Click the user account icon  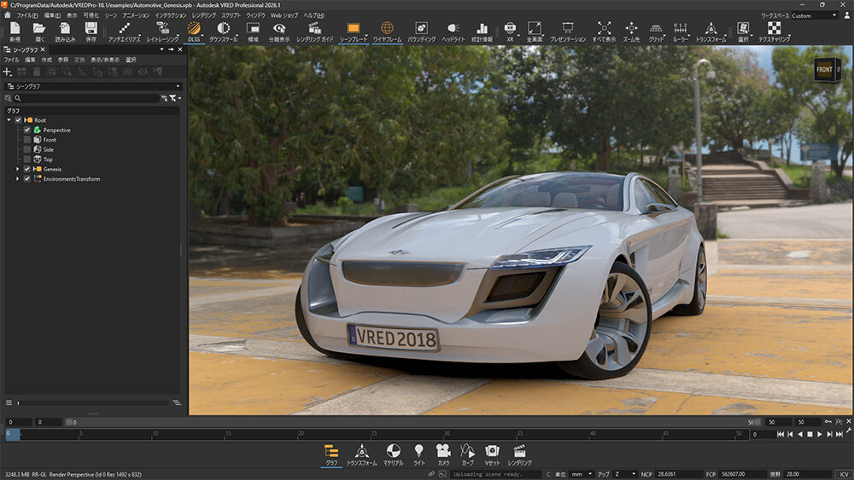[x=846, y=15]
